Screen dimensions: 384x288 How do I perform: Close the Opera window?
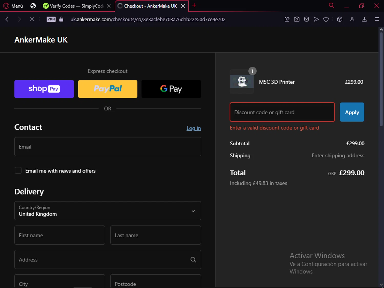coord(376,6)
